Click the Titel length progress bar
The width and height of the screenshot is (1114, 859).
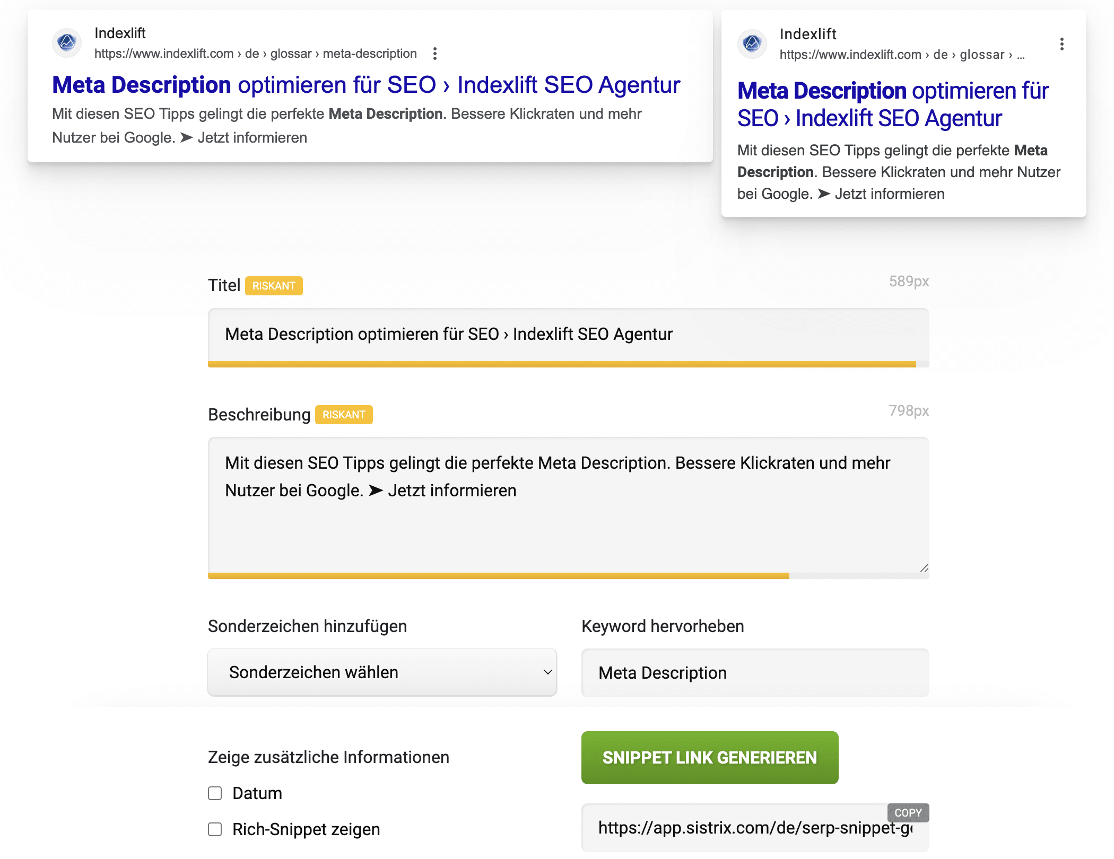point(568,364)
